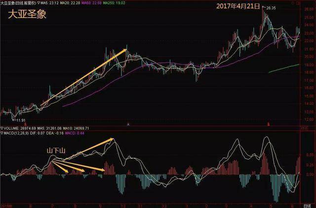Click the white triangle marker at chart bottom center
The height and width of the screenshot is (208, 316).
tap(128, 124)
